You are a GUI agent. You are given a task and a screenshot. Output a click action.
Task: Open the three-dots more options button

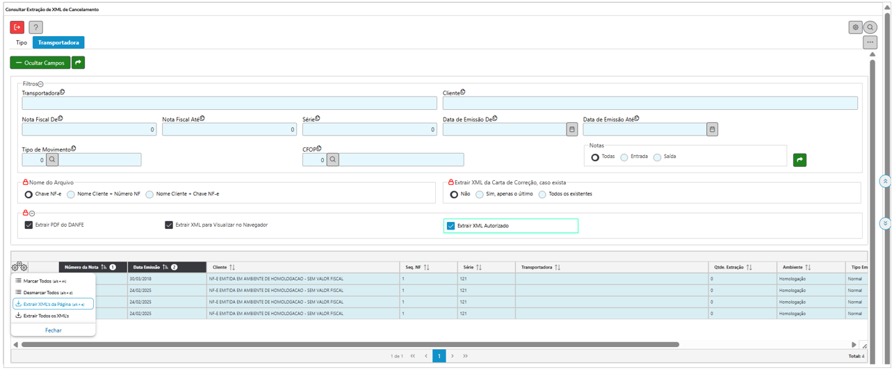870,42
